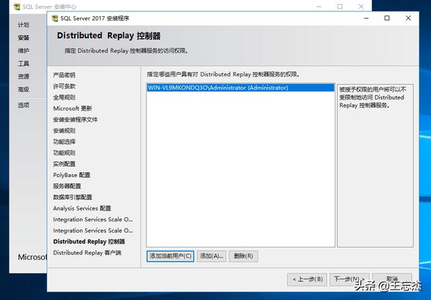Select 功能规则 step in sidebar
Screen dimensions: 431x300
pos(64,153)
